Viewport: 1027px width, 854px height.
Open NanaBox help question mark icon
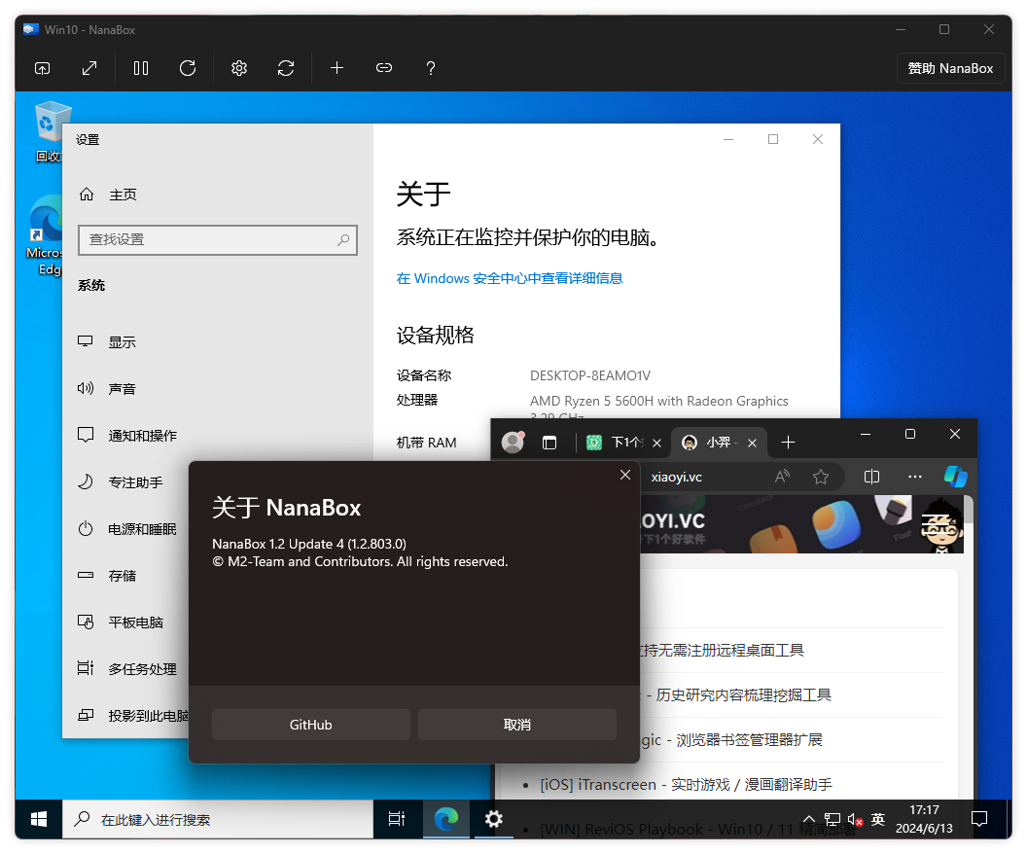[x=430, y=68]
